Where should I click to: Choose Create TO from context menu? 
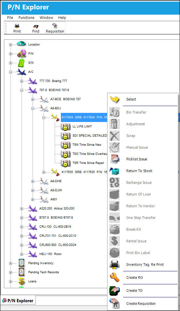tap(134, 291)
